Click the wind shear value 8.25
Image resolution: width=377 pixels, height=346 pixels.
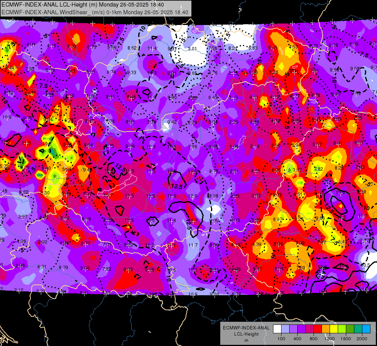click(339, 168)
